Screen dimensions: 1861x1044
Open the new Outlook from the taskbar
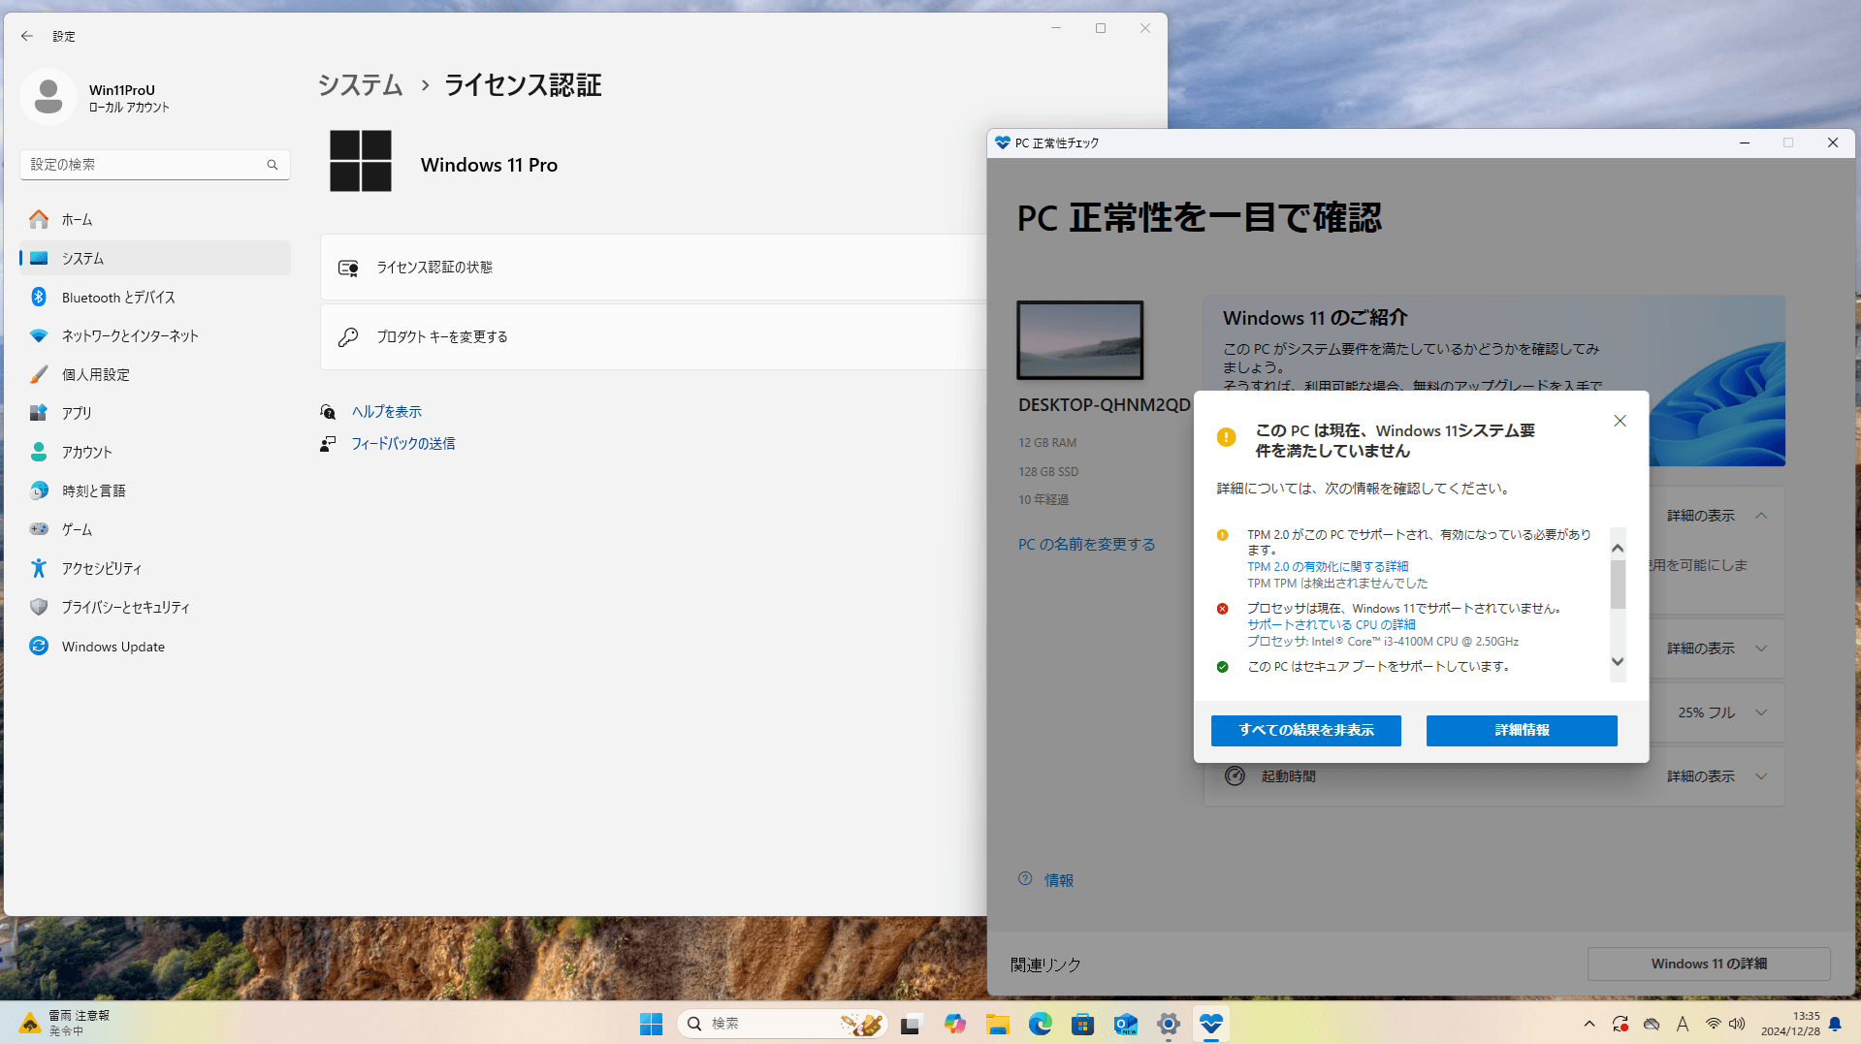click(1125, 1024)
